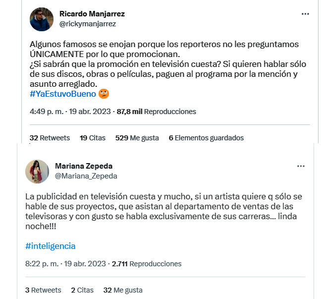The width and height of the screenshot is (321, 299).
Task: Click Ricardo Manjarrez's profile picture
Action: click(42, 19)
